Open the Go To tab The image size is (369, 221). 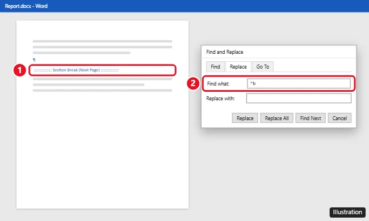click(x=263, y=67)
